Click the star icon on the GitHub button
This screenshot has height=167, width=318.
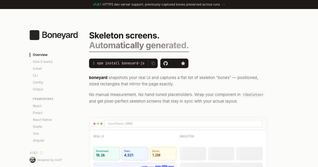tap(183, 63)
